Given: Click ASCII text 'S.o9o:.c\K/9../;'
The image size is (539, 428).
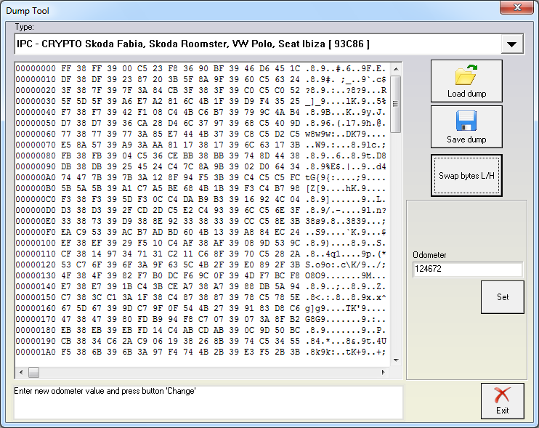Looking at the screenshot, I should coord(346,265).
